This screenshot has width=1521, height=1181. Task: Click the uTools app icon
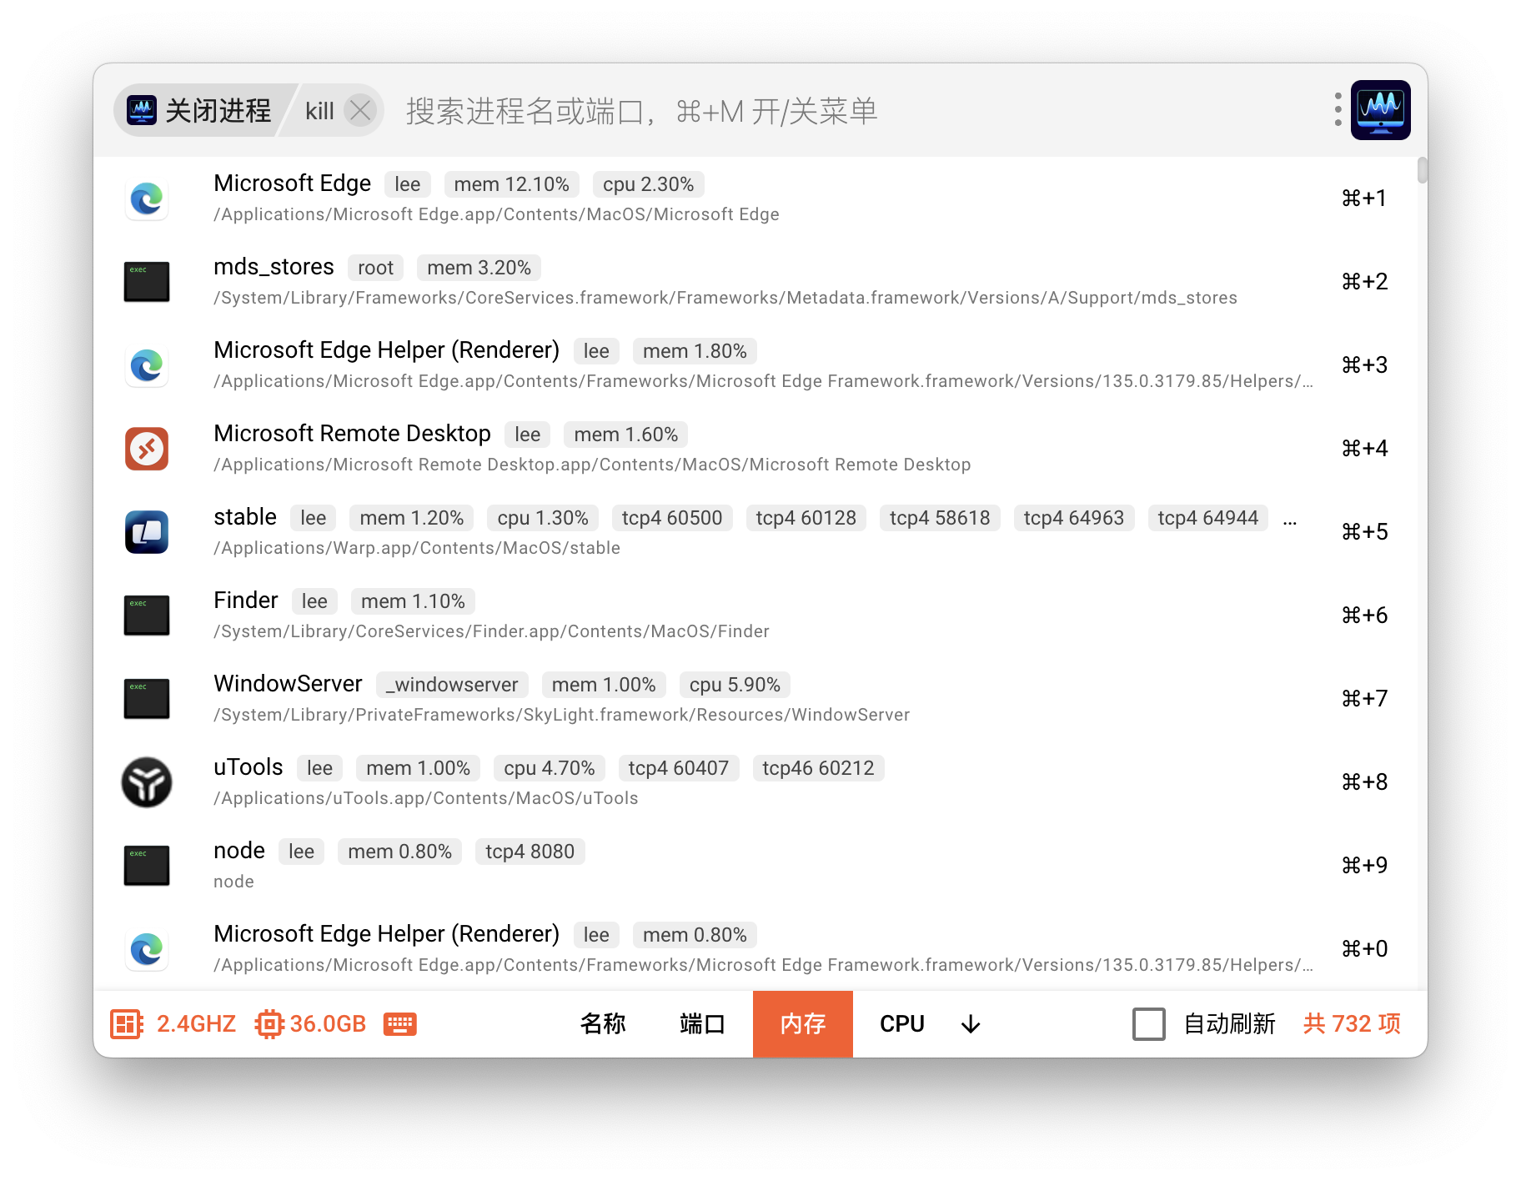click(x=147, y=782)
